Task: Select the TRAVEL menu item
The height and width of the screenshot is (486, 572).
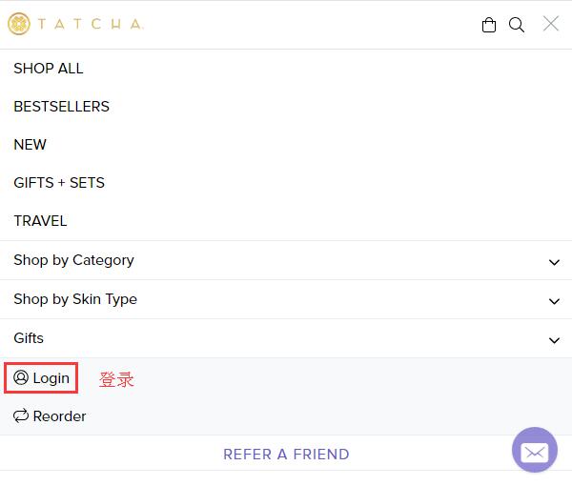Action: [40, 220]
